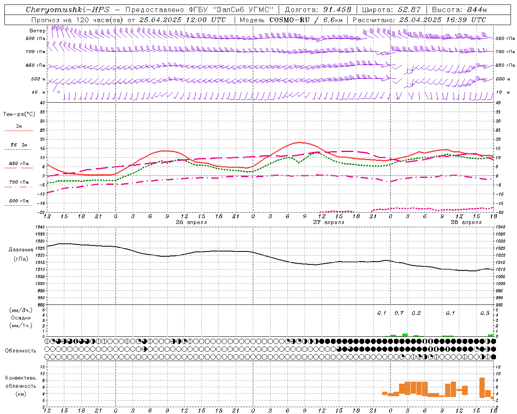Click the precipitation amount 0.3
The width and height of the screenshot is (517, 414).
tap(485, 313)
